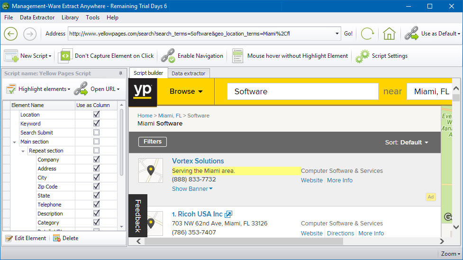
Task: Click the Script builder tab
Action: pyautogui.click(x=148, y=73)
